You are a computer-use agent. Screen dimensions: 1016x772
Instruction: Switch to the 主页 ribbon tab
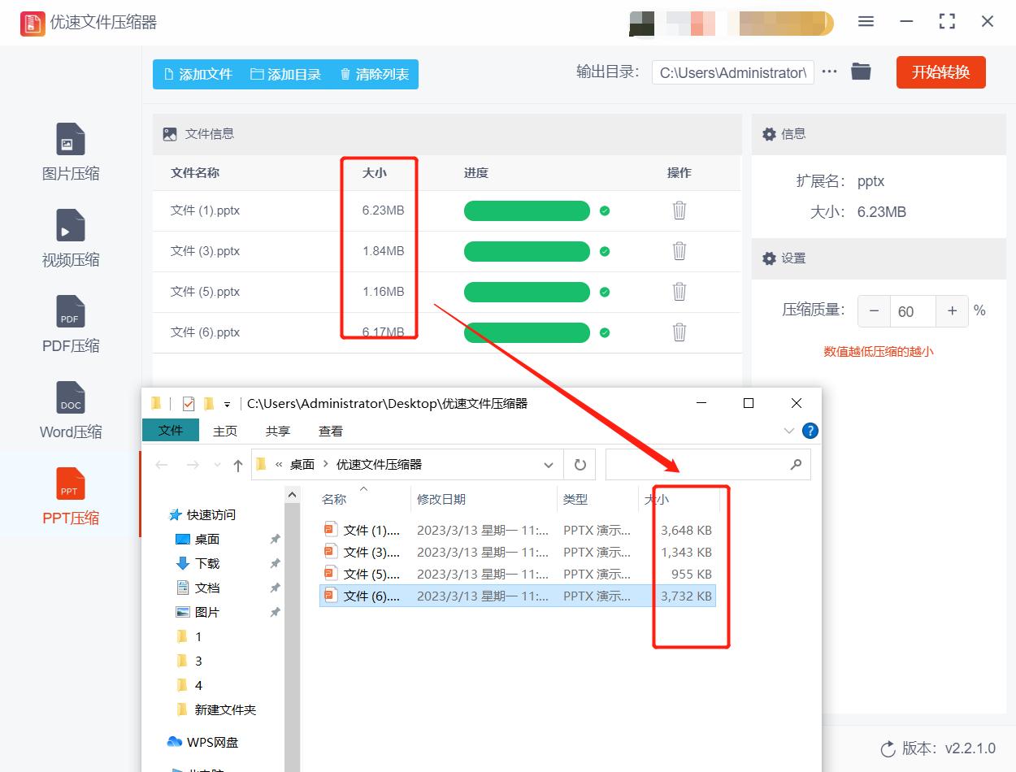(225, 431)
